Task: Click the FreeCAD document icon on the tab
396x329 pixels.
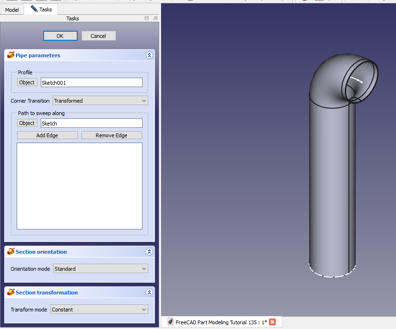Action: click(x=170, y=322)
